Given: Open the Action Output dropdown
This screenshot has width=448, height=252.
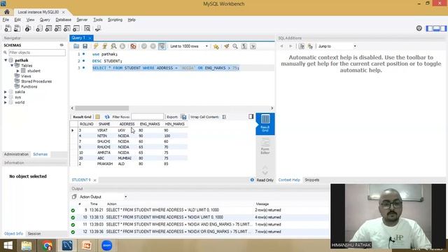Looking at the screenshot, I should coord(103,197).
